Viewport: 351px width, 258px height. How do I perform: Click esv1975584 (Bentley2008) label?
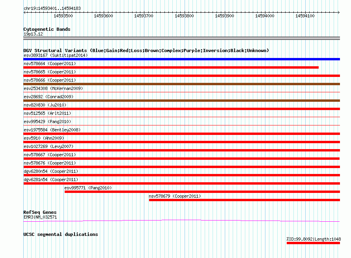52,130
